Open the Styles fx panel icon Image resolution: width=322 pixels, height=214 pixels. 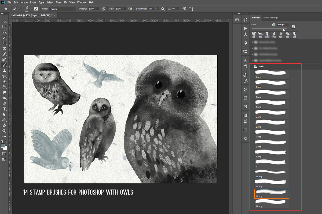coord(245,139)
